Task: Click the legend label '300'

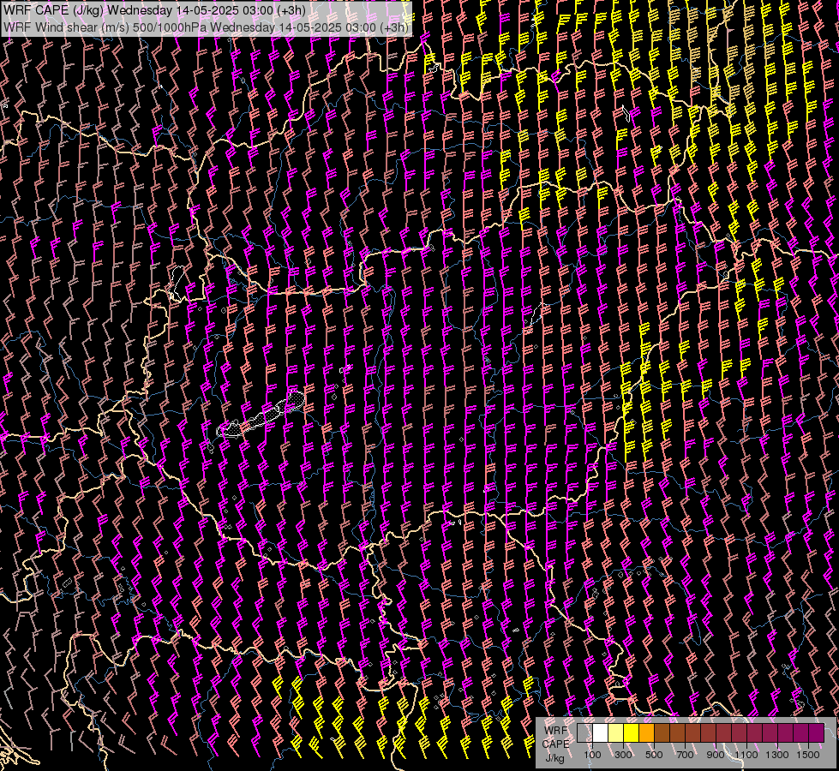Action: pyautogui.click(x=623, y=755)
